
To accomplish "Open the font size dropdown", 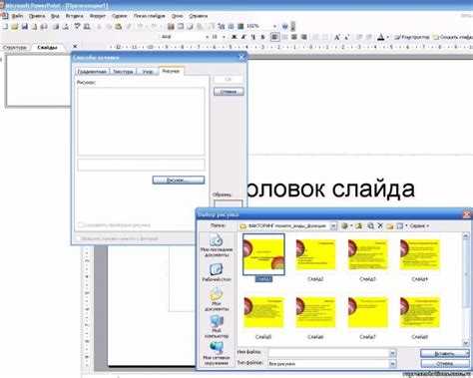I will (225, 37).
